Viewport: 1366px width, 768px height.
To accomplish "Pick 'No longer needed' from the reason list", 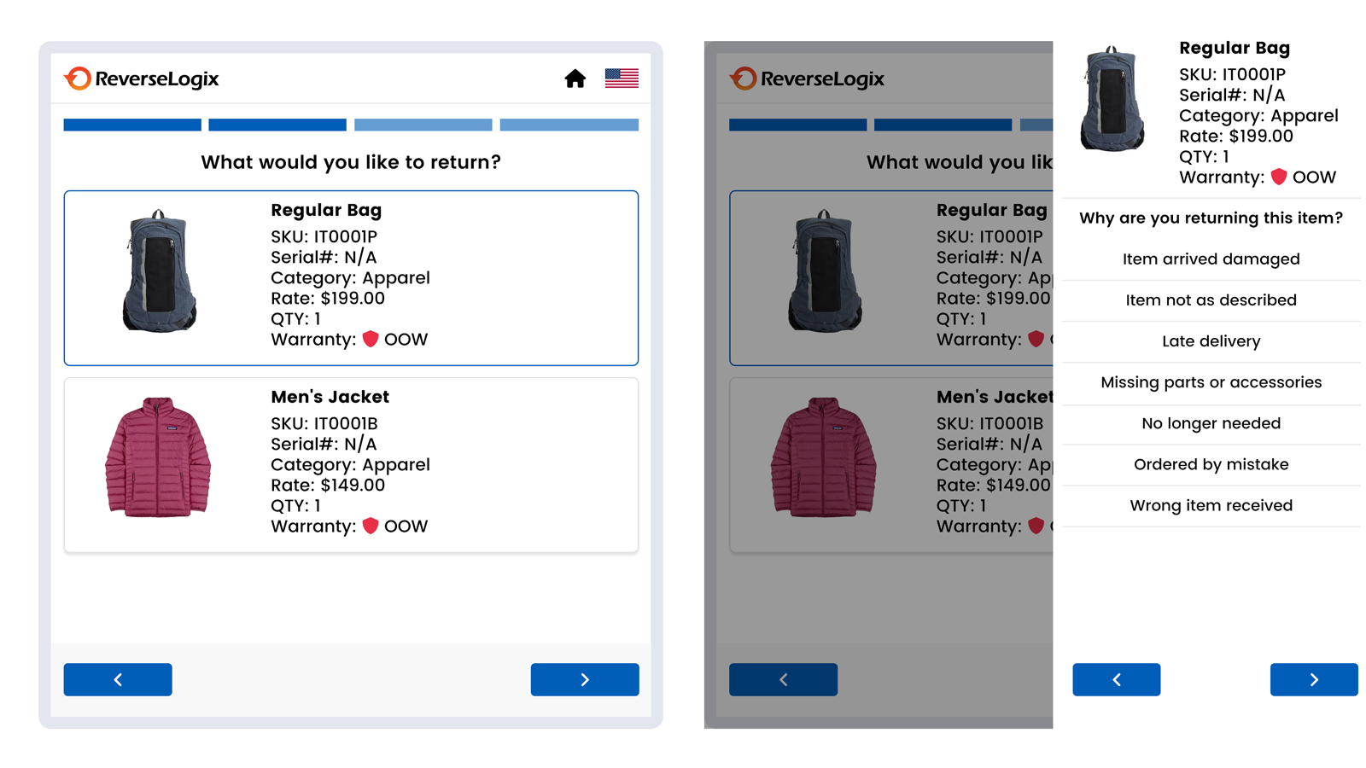I will coord(1211,423).
